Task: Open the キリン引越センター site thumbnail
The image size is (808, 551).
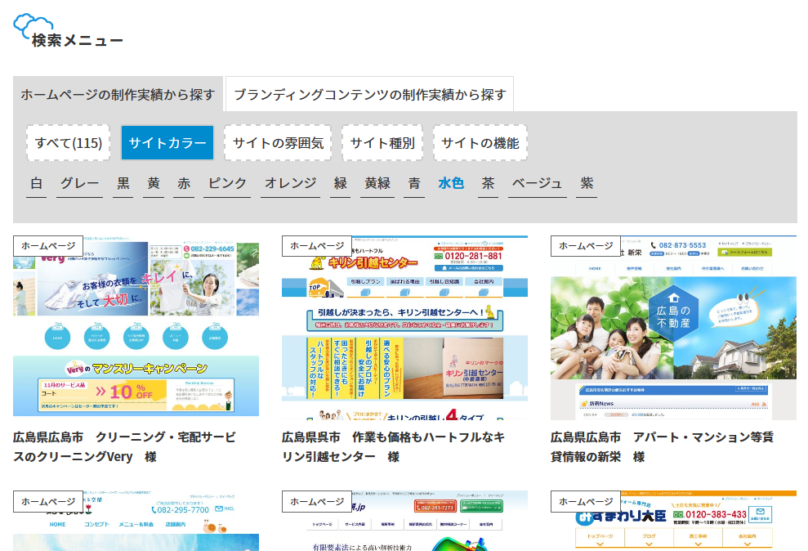Action: [404, 329]
